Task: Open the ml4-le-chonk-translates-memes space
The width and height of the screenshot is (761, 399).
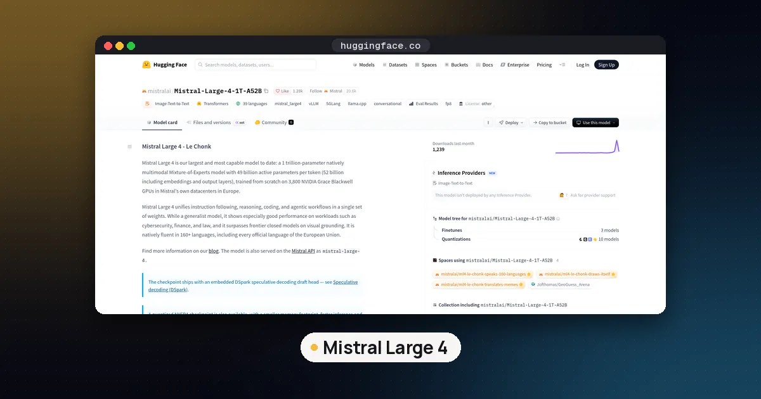Action: tap(479, 284)
